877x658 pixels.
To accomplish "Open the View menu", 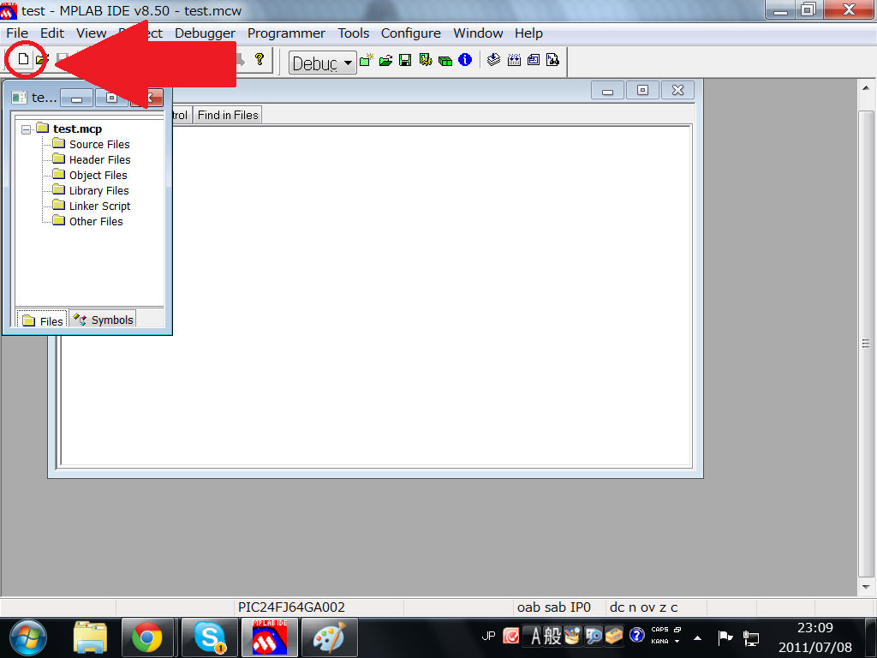I will 91,33.
